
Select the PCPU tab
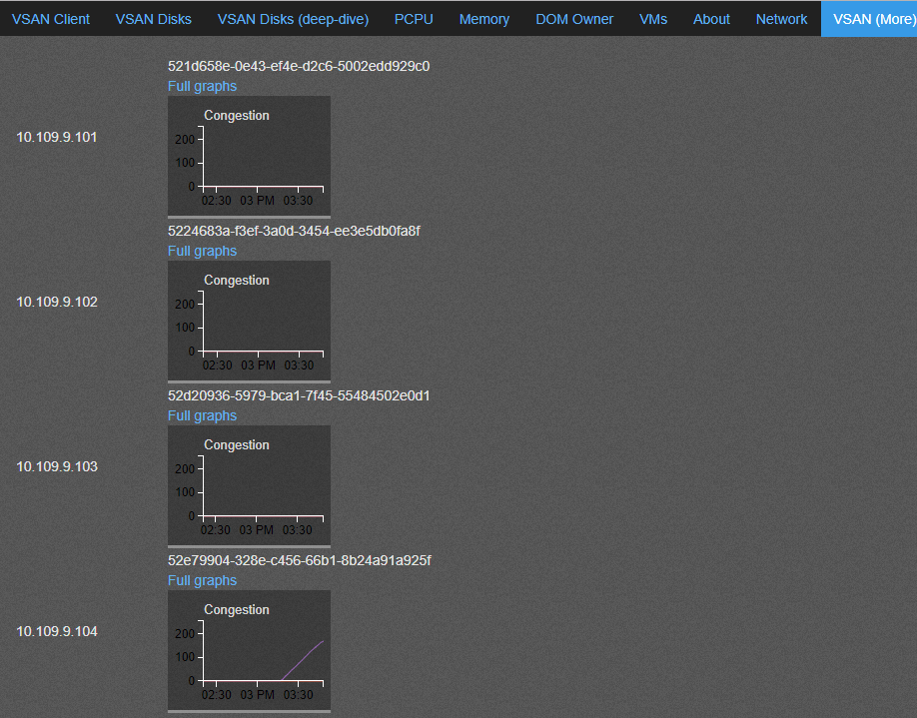414,19
